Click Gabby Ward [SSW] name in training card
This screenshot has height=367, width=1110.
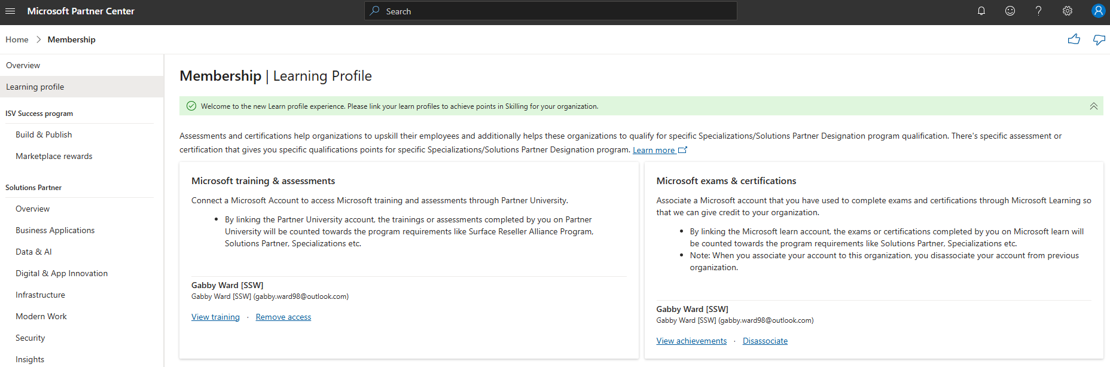coord(227,285)
